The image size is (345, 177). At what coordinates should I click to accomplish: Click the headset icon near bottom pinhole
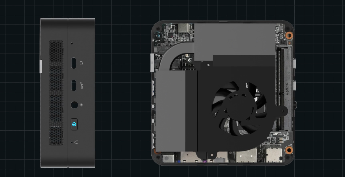pos(76,142)
